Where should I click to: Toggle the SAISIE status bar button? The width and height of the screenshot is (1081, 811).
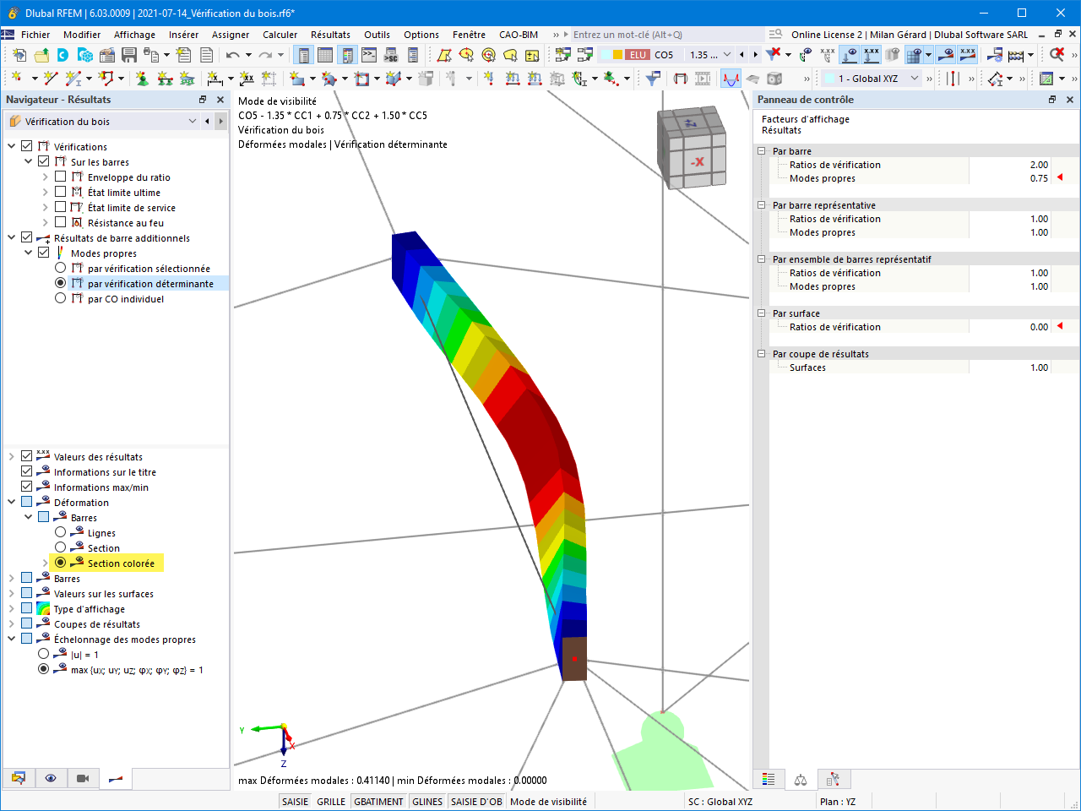296,802
